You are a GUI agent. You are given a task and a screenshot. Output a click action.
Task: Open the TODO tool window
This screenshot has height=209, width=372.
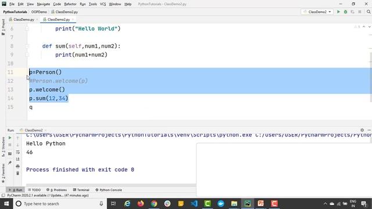(34, 190)
